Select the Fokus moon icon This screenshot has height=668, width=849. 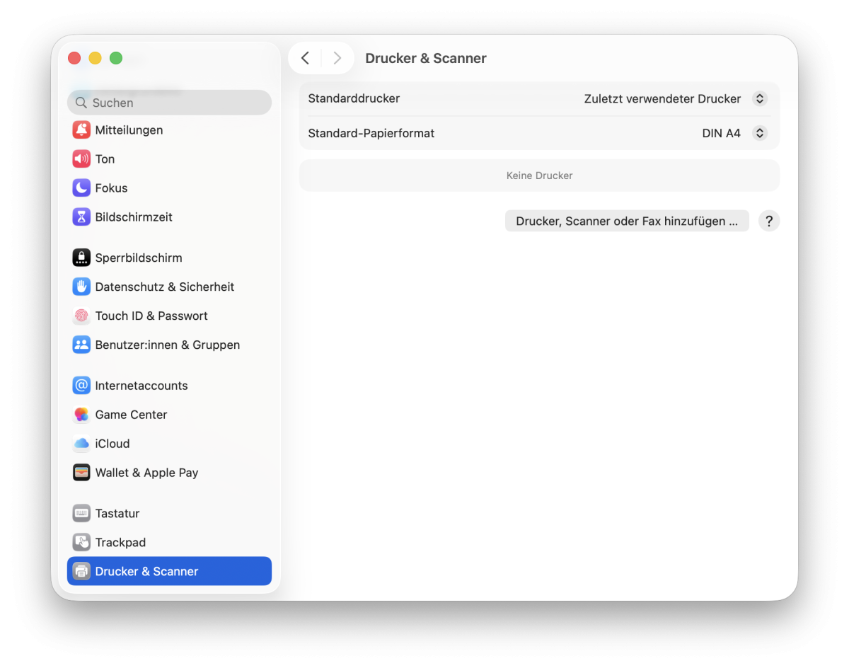(81, 188)
